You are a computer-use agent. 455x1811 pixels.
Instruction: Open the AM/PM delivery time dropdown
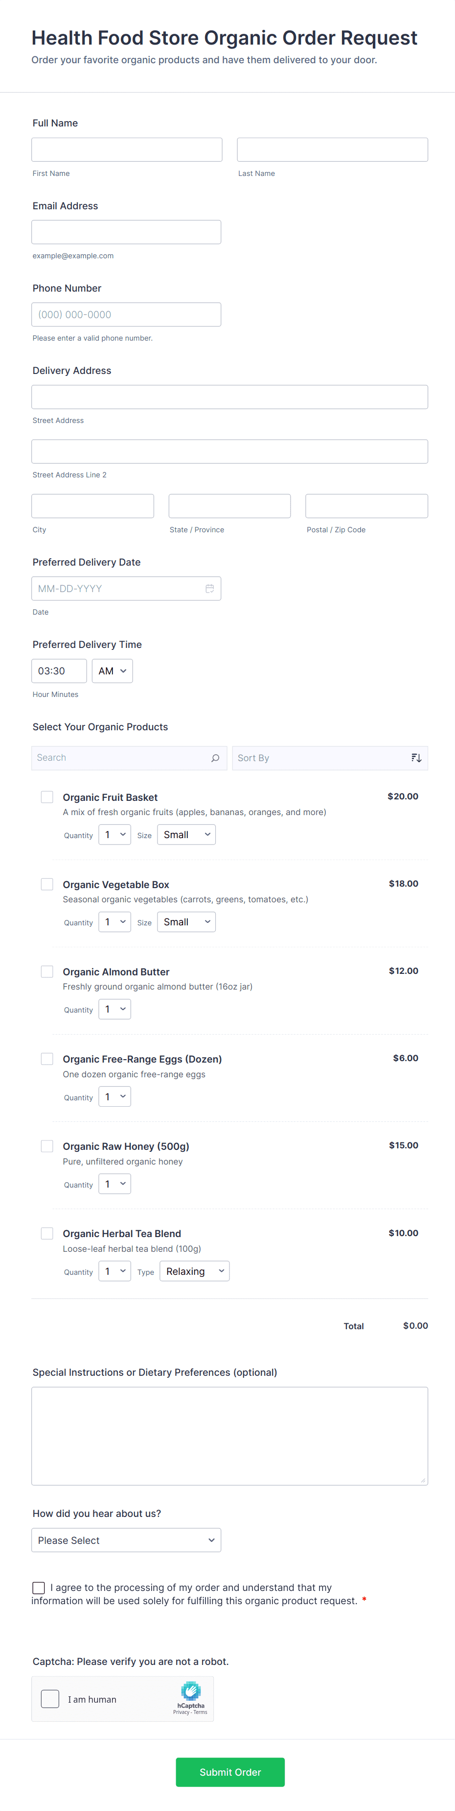click(x=113, y=670)
